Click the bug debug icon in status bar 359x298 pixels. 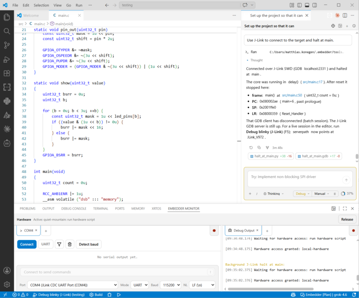pos(109,295)
